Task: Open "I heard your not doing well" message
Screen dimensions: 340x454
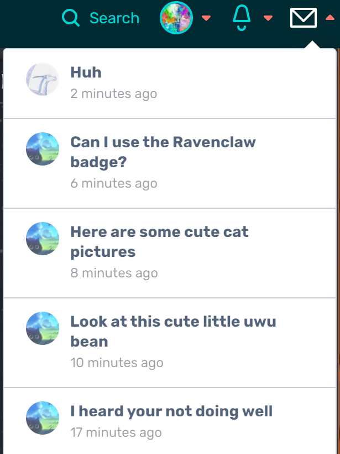Action: click(171, 411)
